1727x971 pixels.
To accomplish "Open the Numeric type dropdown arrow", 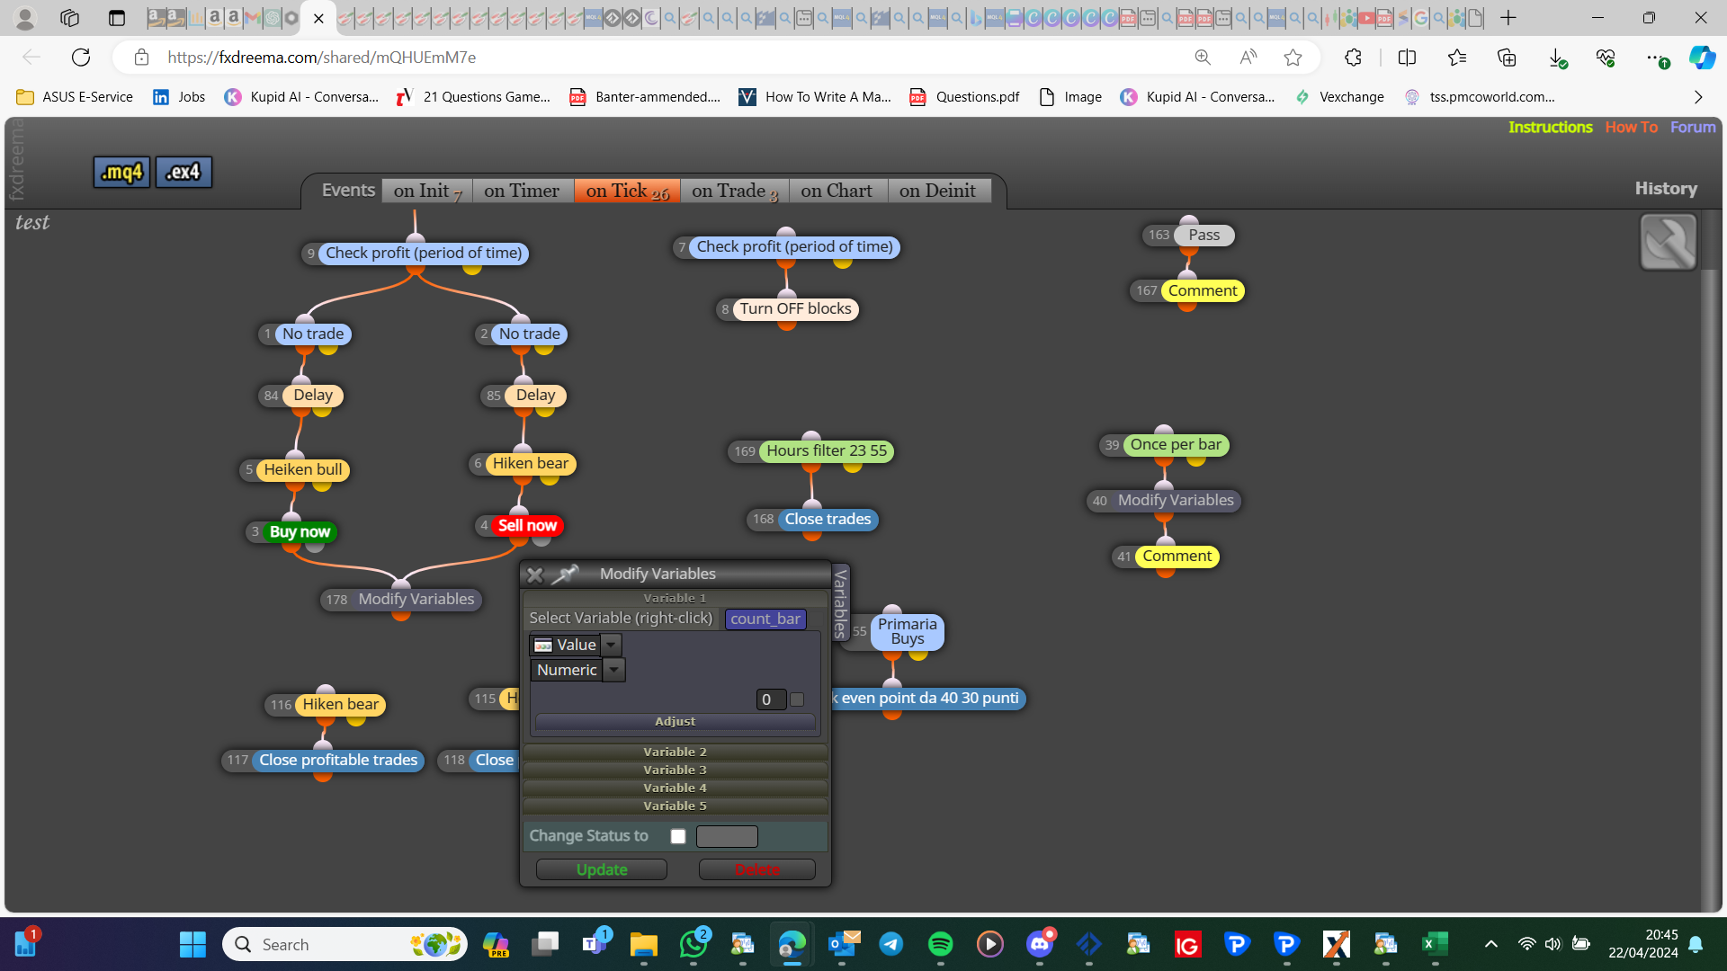I will tap(614, 670).
